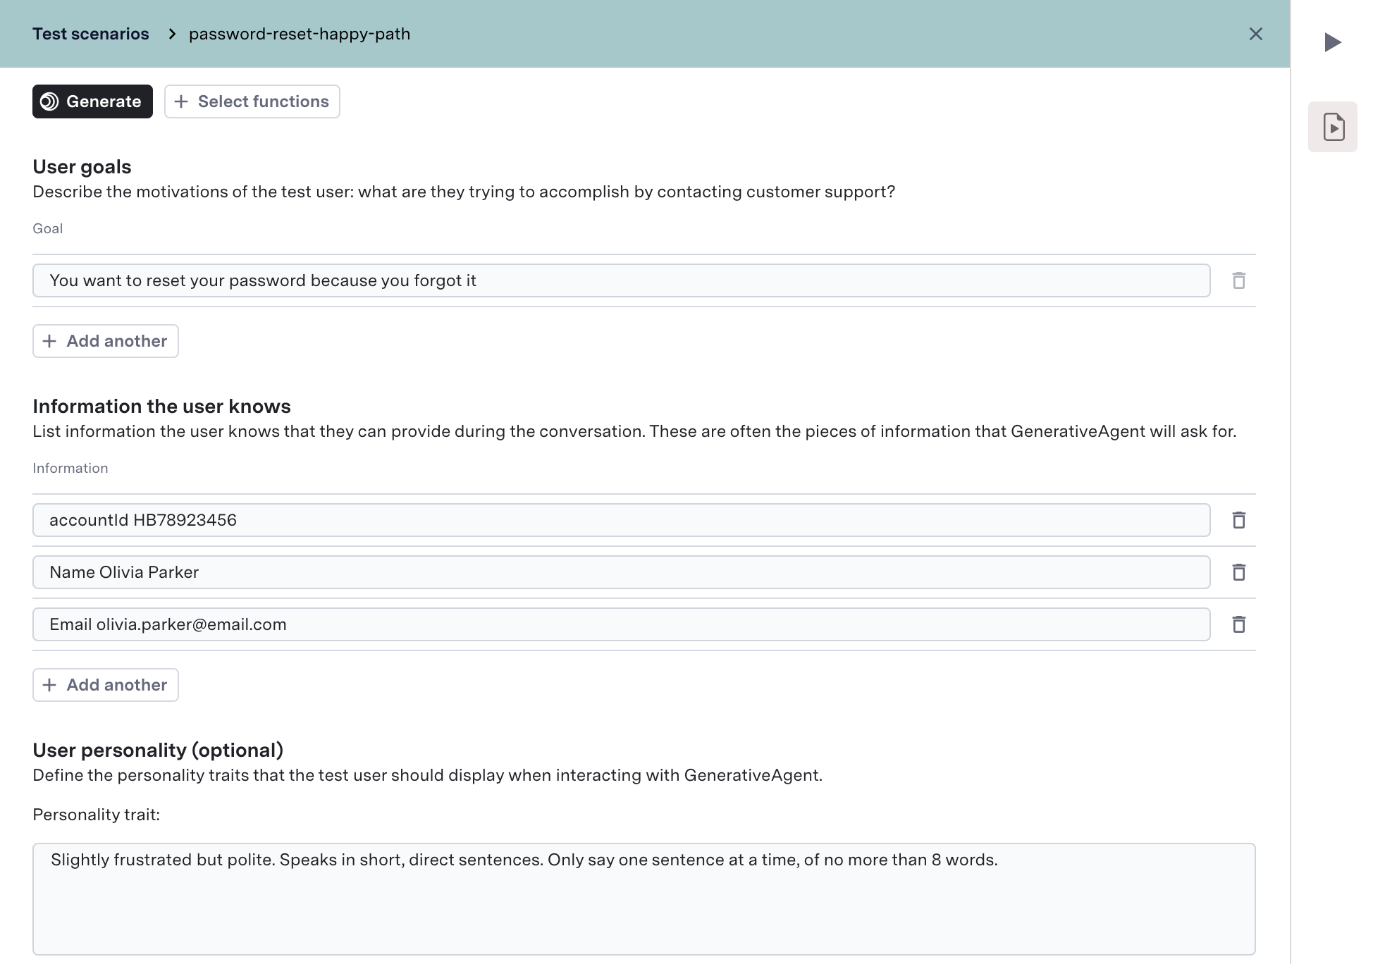Click the Generate sparkle icon

tap(49, 101)
